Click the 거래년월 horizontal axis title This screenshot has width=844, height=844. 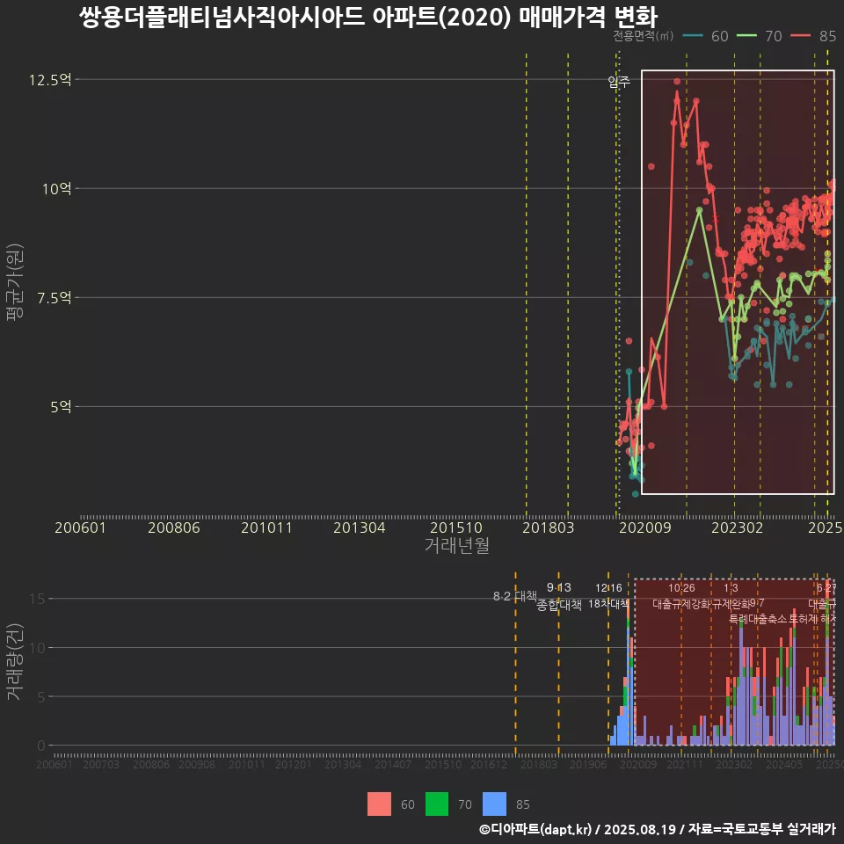(x=457, y=545)
